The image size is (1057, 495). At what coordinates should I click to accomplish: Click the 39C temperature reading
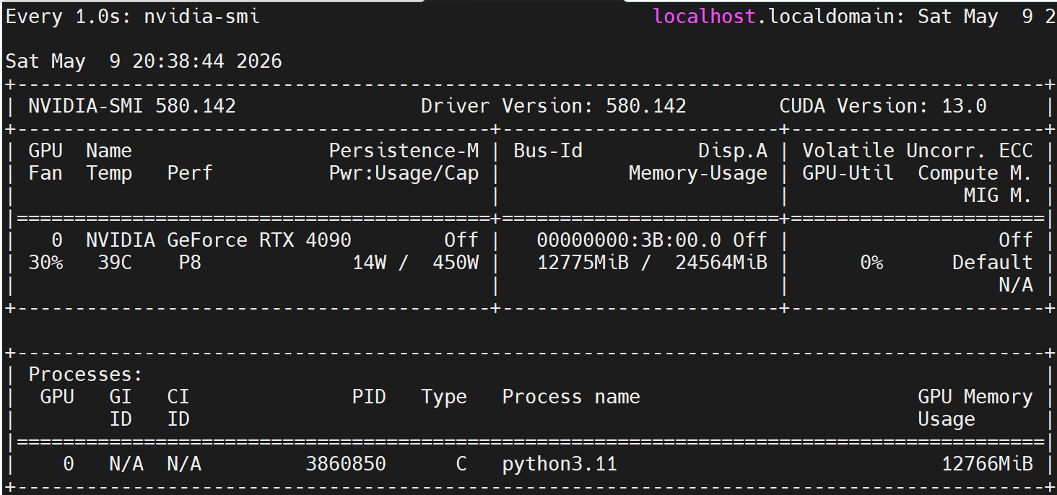coord(115,263)
